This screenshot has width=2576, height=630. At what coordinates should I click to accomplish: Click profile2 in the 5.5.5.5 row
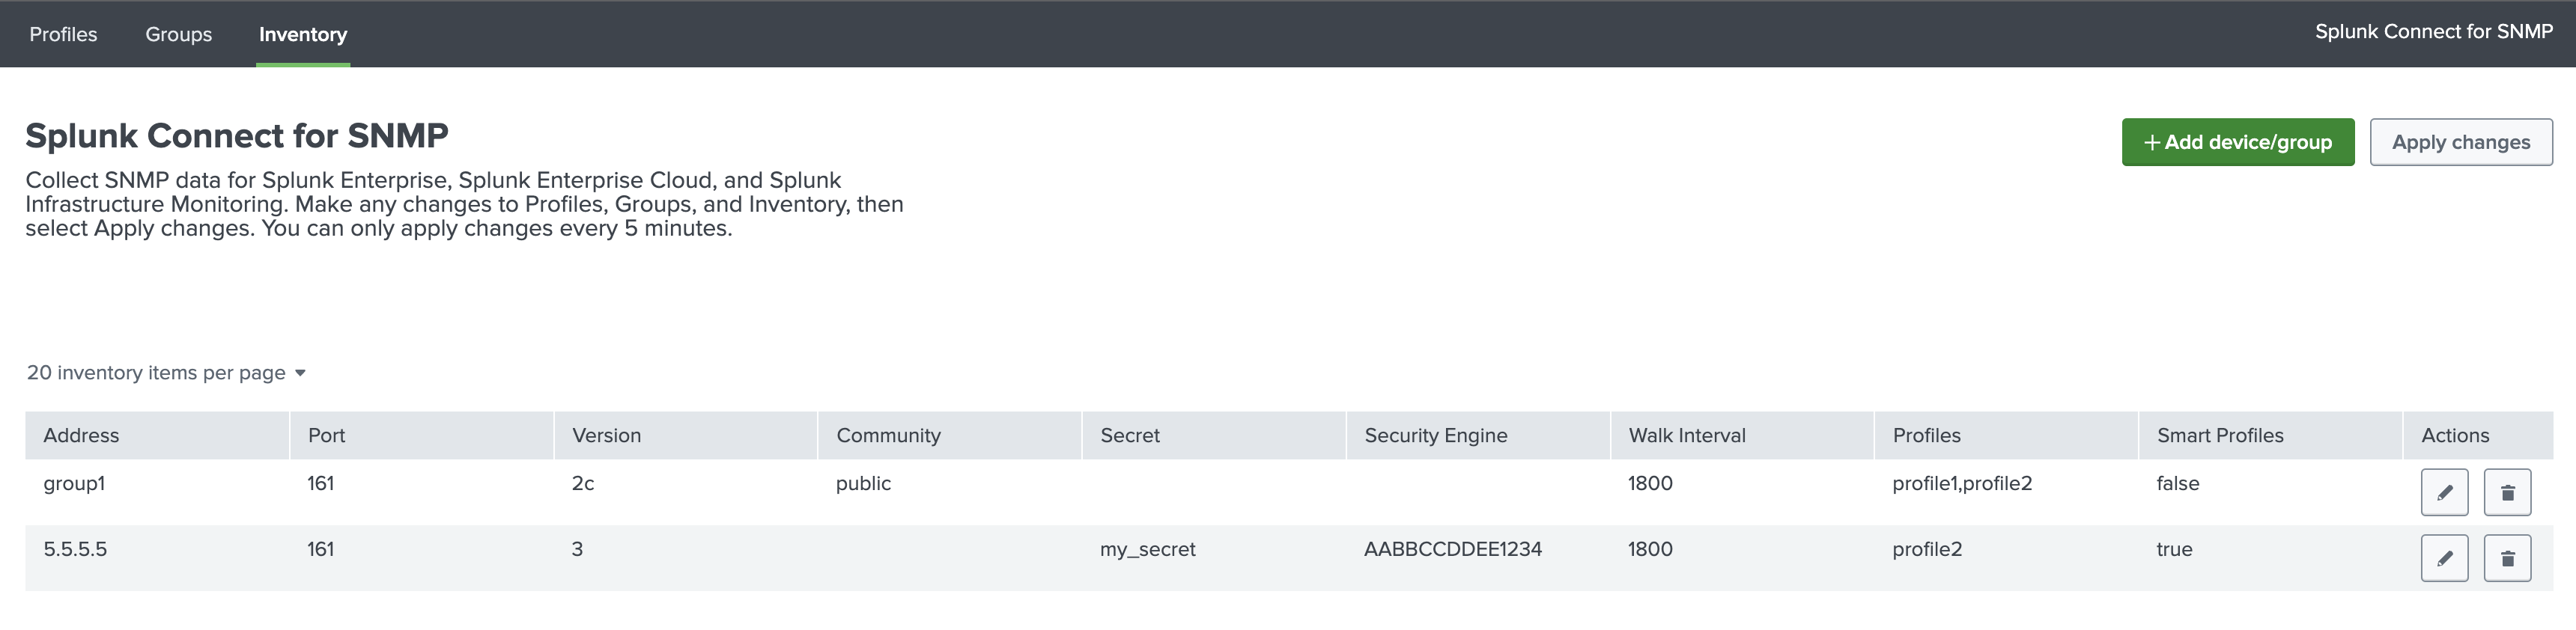[1927, 549]
